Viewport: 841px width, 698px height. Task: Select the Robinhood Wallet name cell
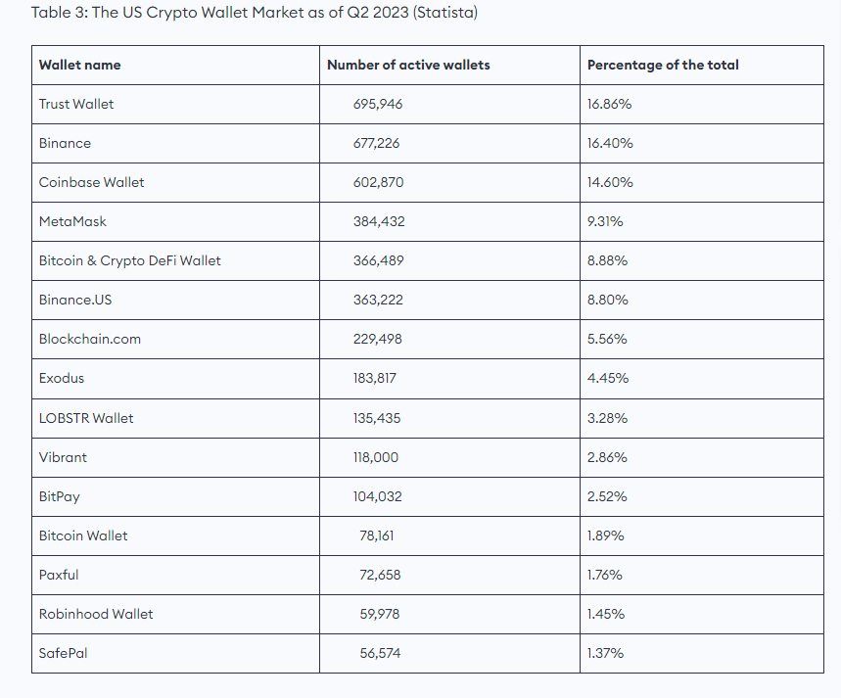(x=96, y=614)
